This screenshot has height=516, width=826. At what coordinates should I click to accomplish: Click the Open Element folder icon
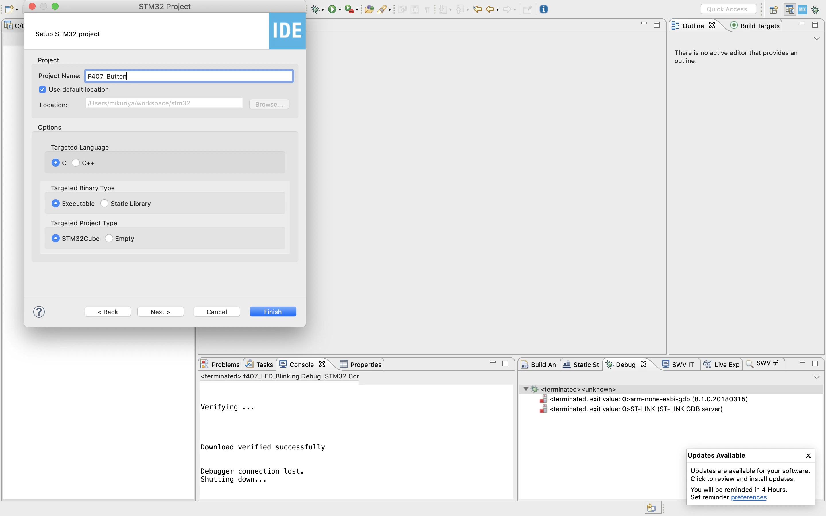pyautogui.click(x=369, y=9)
